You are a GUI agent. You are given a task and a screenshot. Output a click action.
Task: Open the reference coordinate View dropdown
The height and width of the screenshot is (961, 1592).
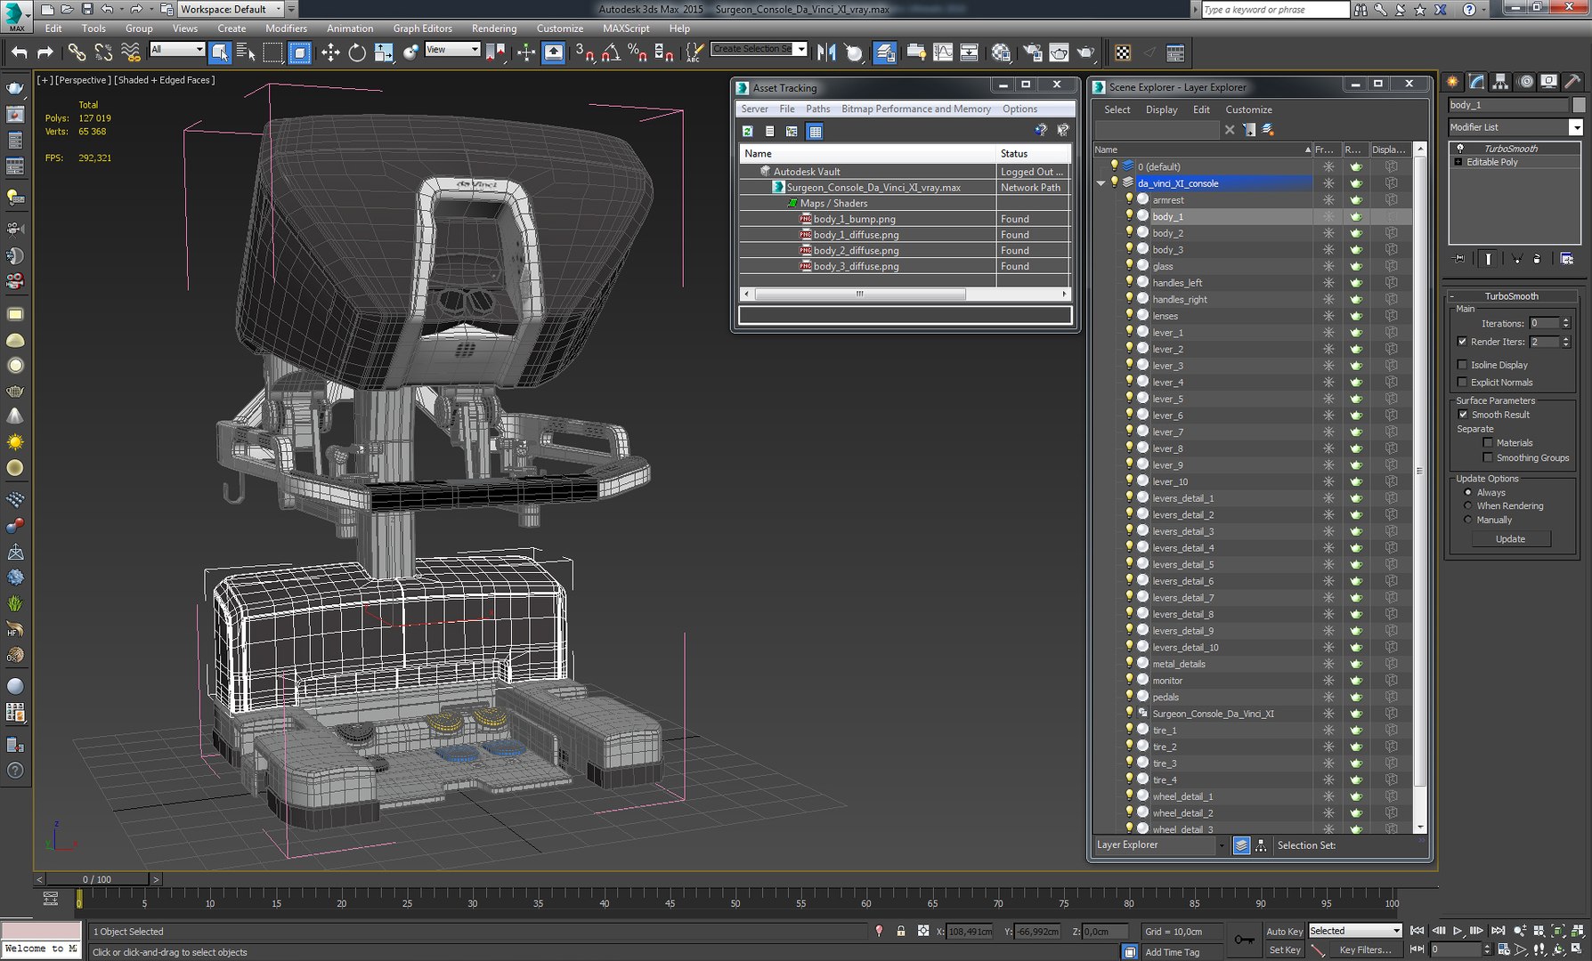pyautogui.click(x=452, y=49)
